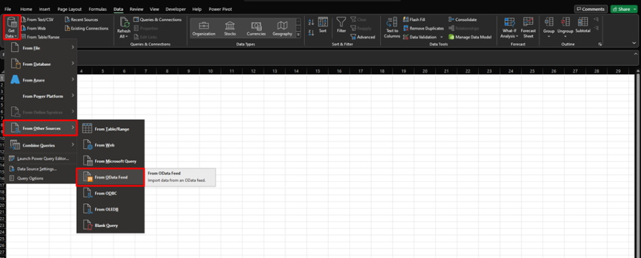The width and height of the screenshot is (641, 258).
Task: Select column header 15
Action: 318,71
